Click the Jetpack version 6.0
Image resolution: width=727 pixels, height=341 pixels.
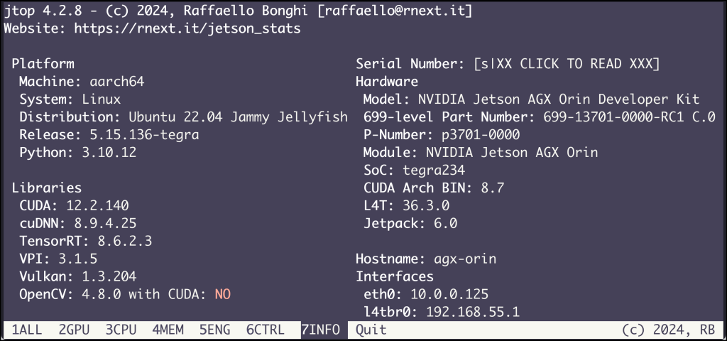[446, 223]
